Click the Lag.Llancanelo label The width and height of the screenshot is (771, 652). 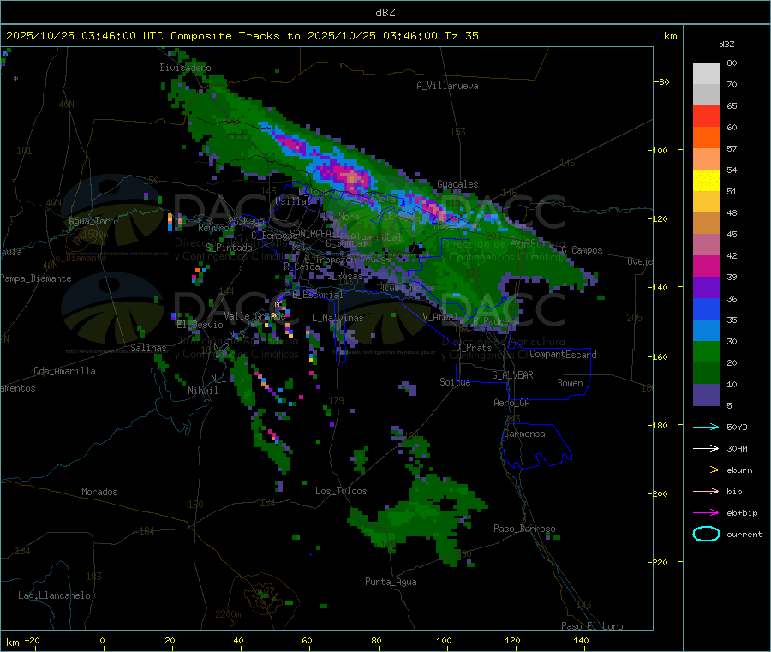click(55, 595)
